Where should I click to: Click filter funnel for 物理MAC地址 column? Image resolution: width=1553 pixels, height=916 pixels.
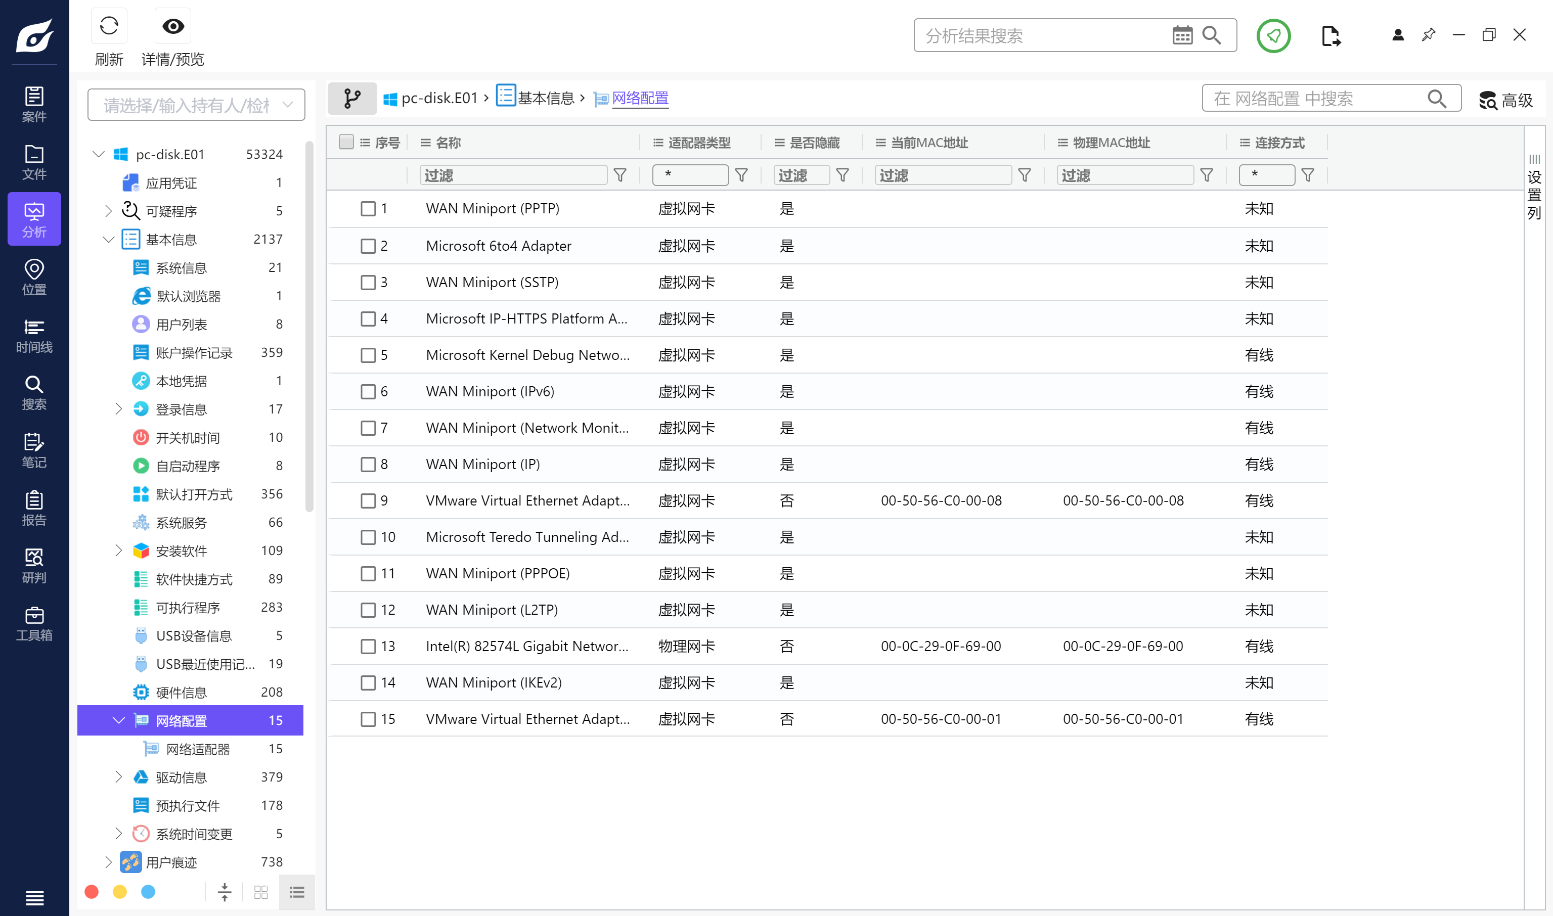(1207, 175)
